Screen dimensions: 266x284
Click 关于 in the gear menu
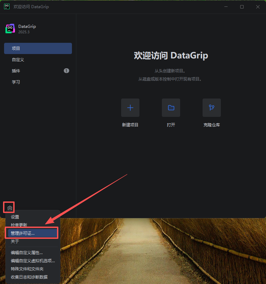(33, 241)
